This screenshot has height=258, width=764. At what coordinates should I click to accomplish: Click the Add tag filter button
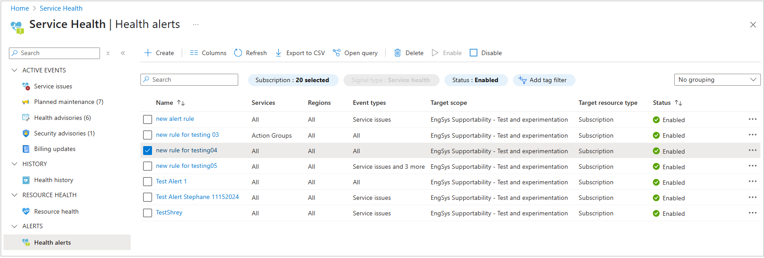pyautogui.click(x=544, y=80)
